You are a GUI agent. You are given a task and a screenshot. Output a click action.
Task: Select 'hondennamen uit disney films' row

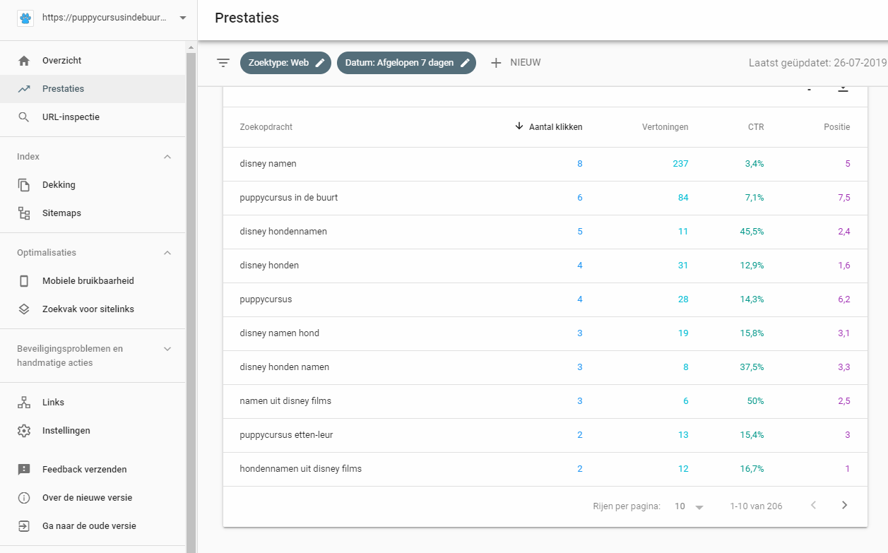click(x=545, y=469)
